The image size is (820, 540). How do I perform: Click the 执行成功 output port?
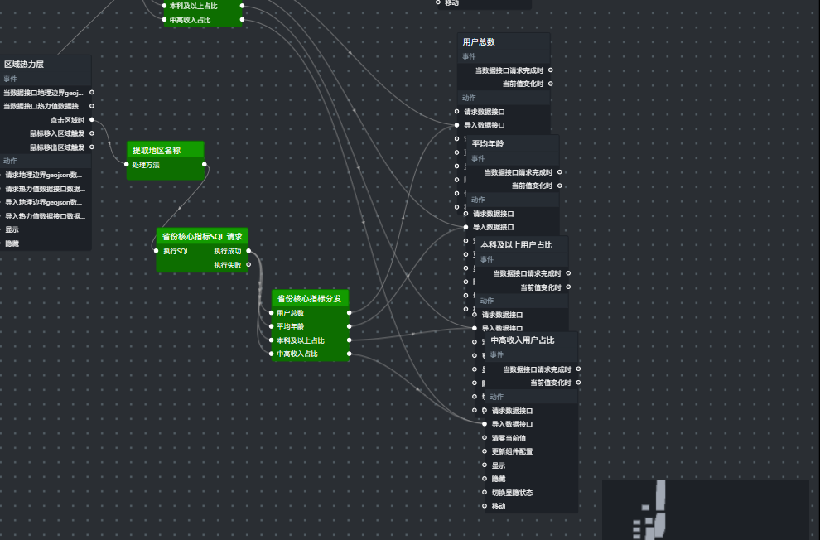248,251
